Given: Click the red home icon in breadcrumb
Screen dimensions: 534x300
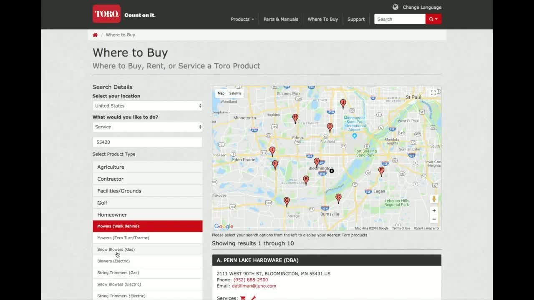Looking at the screenshot, I should (x=95, y=35).
